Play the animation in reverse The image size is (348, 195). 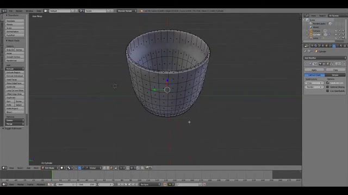(x=126, y=184)
